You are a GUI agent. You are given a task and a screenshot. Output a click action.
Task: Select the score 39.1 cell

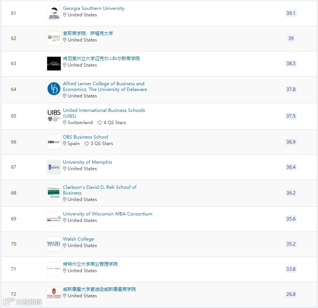tap(291, 13)
